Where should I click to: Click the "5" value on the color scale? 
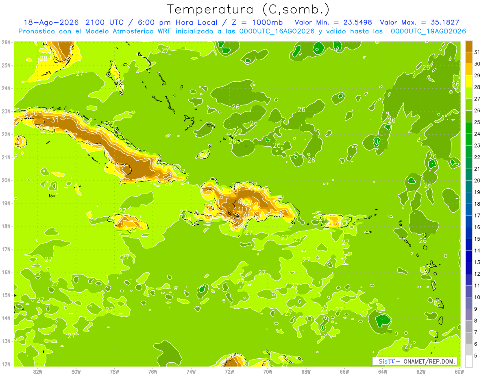[476, 355]
